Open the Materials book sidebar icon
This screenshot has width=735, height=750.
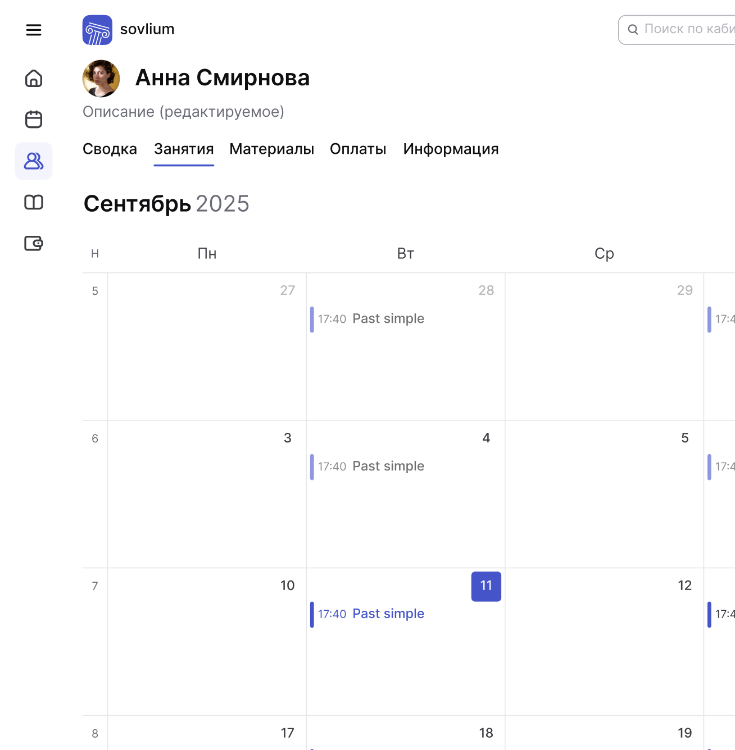click(34, 202)
